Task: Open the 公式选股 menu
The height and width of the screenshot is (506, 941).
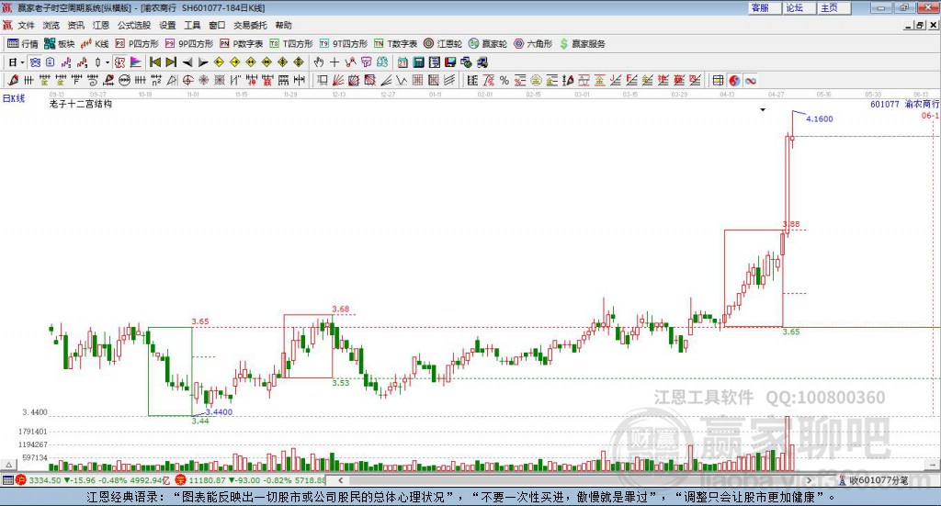Action: click(x=134, y=25)
